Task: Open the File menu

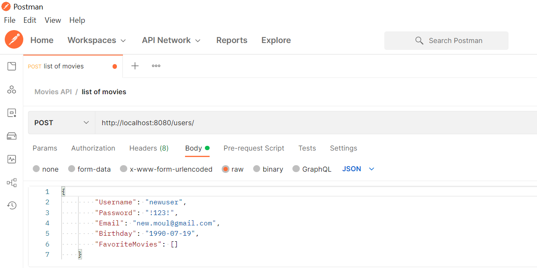Action: click(10, 20)
